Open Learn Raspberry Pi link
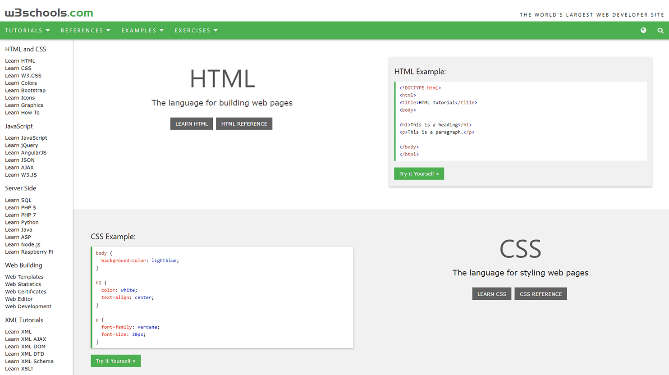 29,252
